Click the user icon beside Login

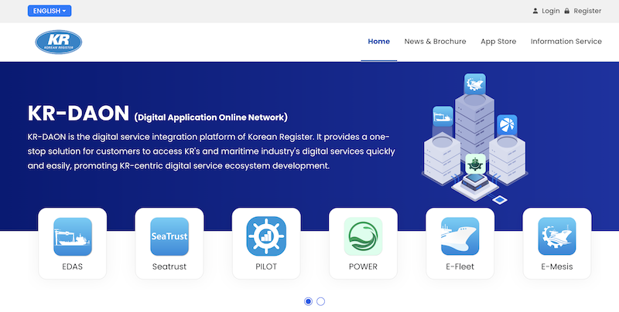point(535,11)
